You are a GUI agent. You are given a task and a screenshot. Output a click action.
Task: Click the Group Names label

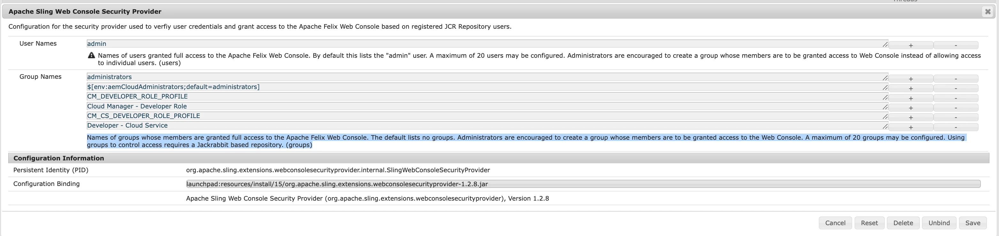point(40,77)
